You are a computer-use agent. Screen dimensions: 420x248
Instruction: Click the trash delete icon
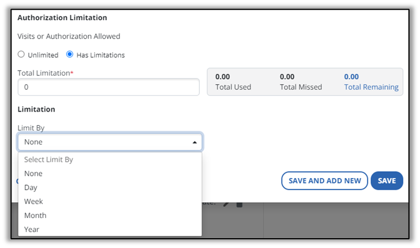[x=239, y=204]
